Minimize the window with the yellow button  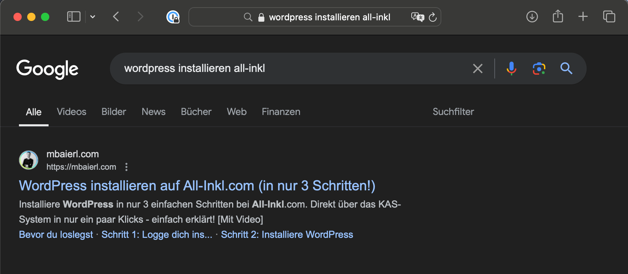31,17
